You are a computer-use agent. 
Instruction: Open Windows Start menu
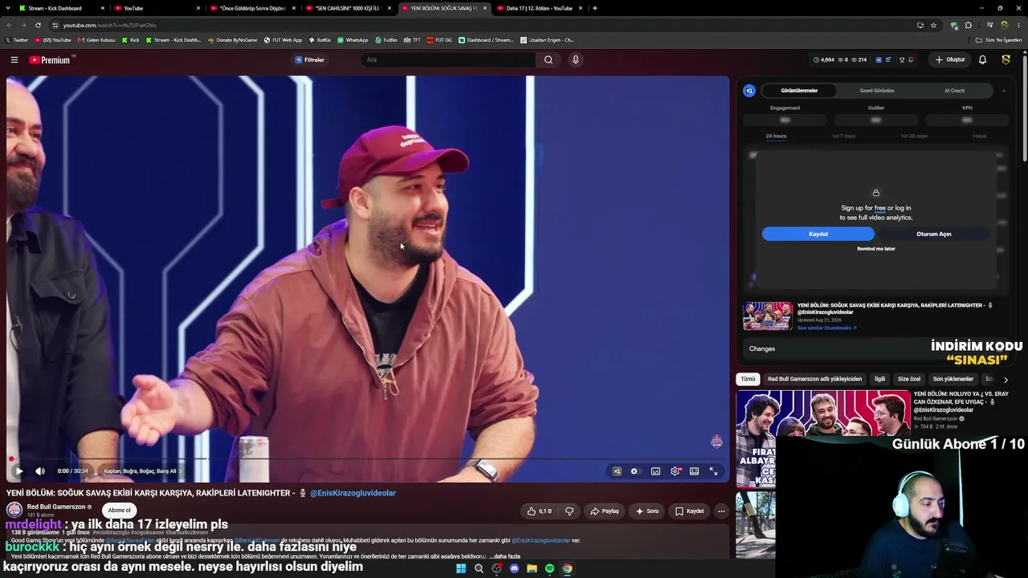pyautogui.click(x=461, y=568)
